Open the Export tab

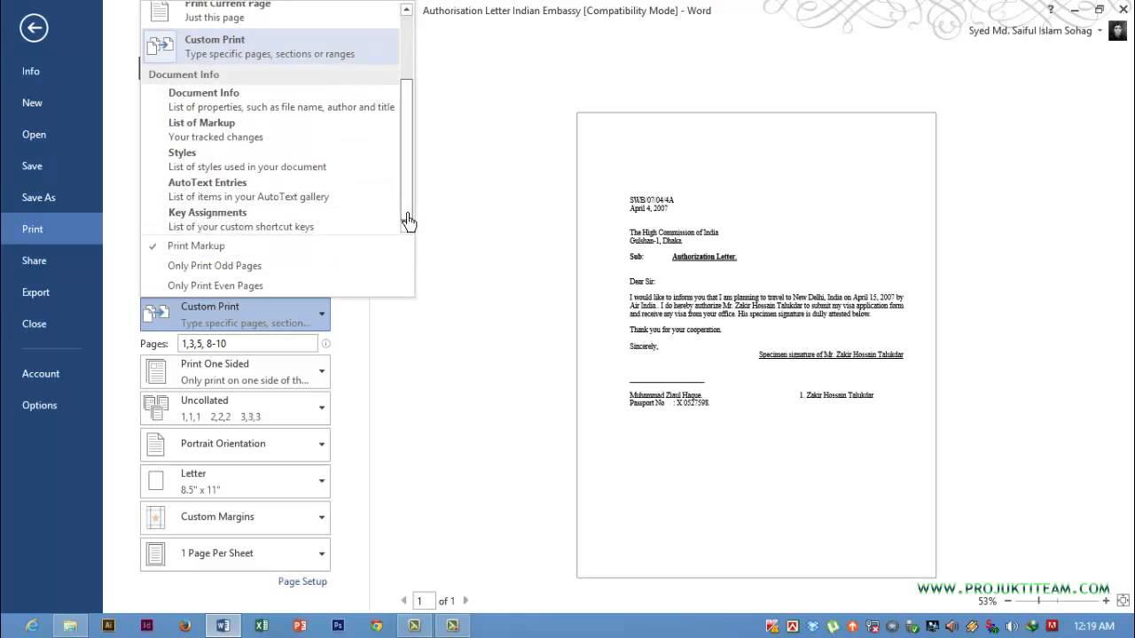(x=35, y=292)
